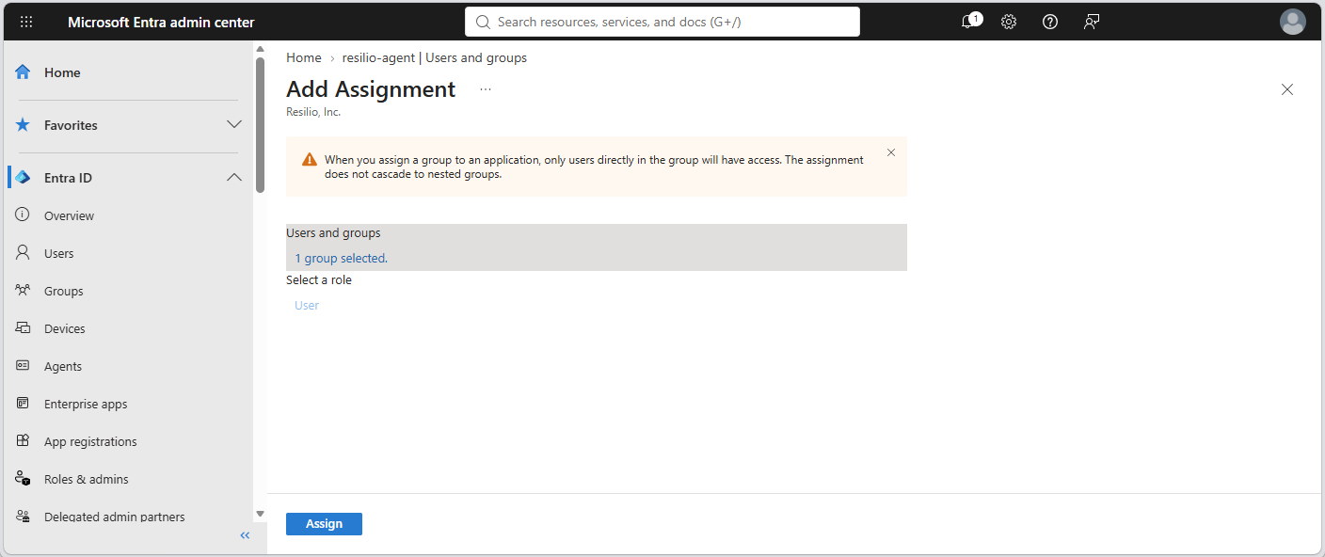The width and height of the screenshot is (1325, 557).
Task: Click the sidebar scrollbar down arrow
Action: [261, 514]
